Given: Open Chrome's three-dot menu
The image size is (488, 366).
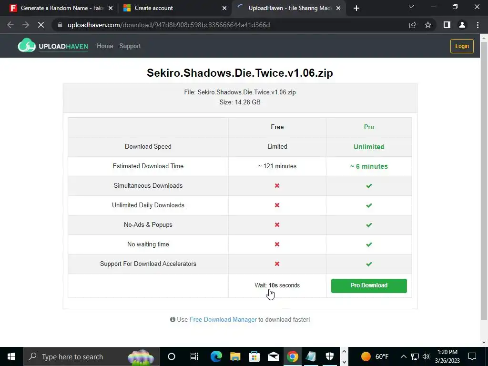Looking at the screenshot, I should click(x=478, y=25).
